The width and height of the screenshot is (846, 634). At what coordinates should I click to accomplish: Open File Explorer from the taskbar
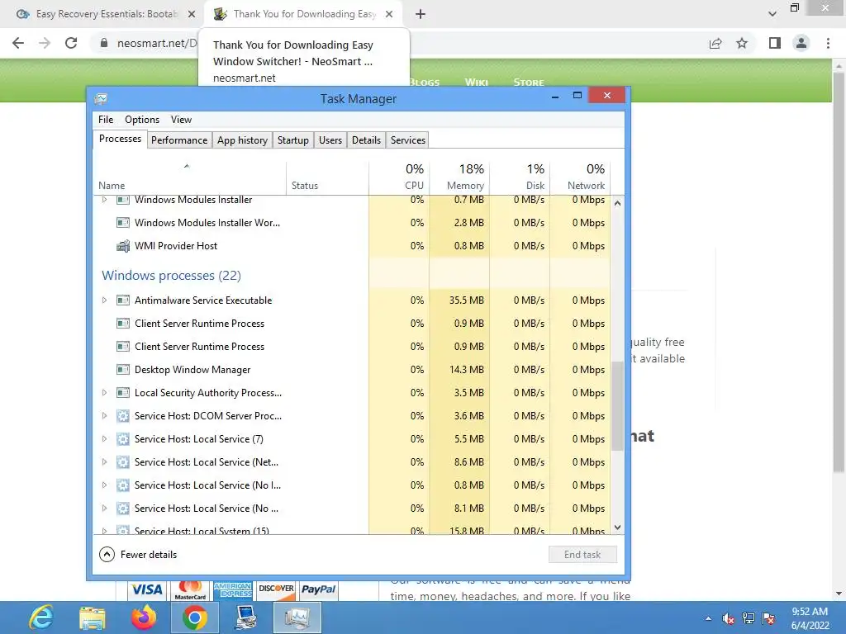(x=93, y=617)
